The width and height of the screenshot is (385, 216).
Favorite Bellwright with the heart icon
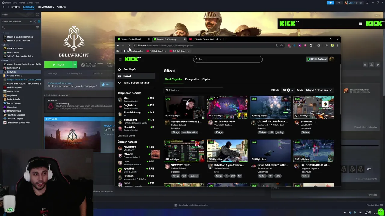pyautogui.click(x=378, y=65)
